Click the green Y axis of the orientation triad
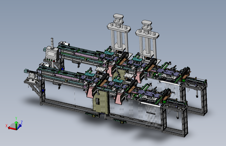The height and width of the screenshot is (146, 226). (x=16, y=125)
